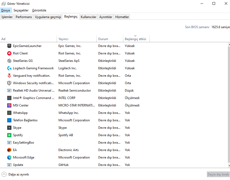230x180 pixels.
Task: Click the Microsoft Edge icon
Action: [9, 157]
